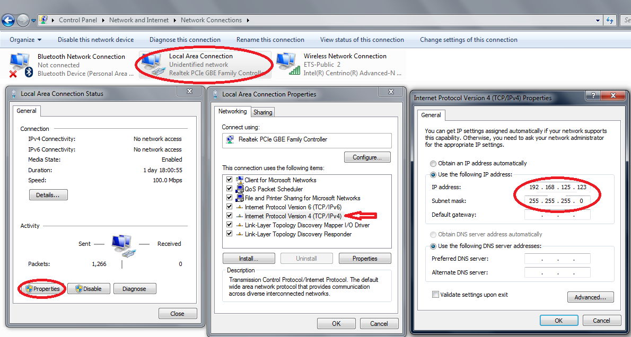Switch to the Sharing tab
The height and width of the screenshot is (337, 631).
[262, 112]
